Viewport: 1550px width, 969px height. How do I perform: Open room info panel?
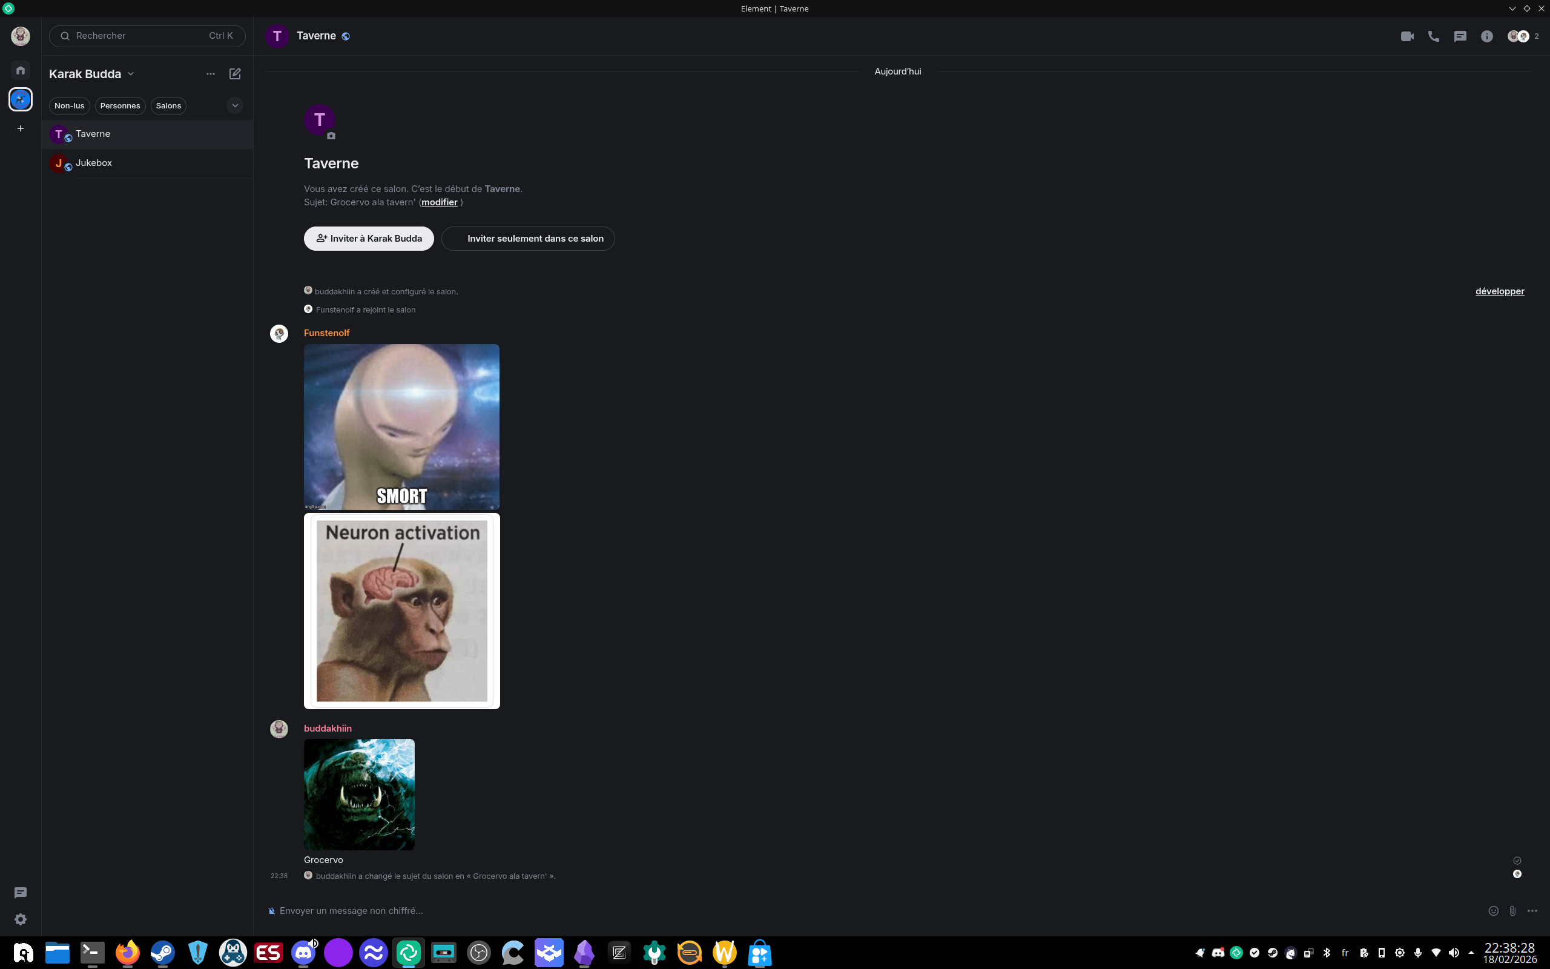tap(1486, 36)
